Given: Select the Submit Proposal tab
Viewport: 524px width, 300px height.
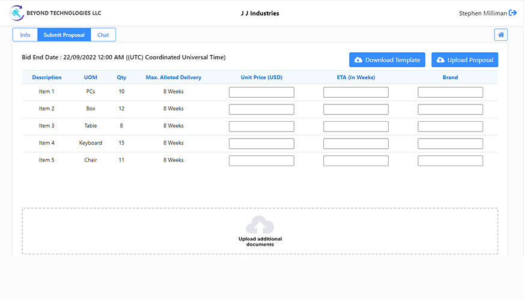Looking at the screenshot, I should [64, 35].
